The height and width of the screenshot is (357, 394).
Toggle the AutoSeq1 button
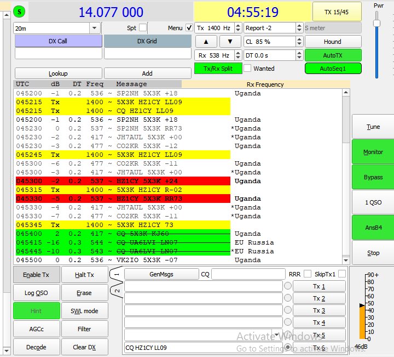(x=333, y=68)
